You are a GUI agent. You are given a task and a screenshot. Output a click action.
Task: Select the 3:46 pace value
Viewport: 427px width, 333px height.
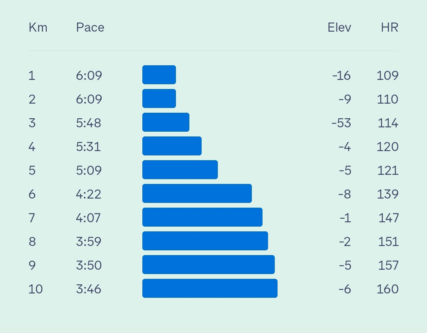click(x=89, y=289)
